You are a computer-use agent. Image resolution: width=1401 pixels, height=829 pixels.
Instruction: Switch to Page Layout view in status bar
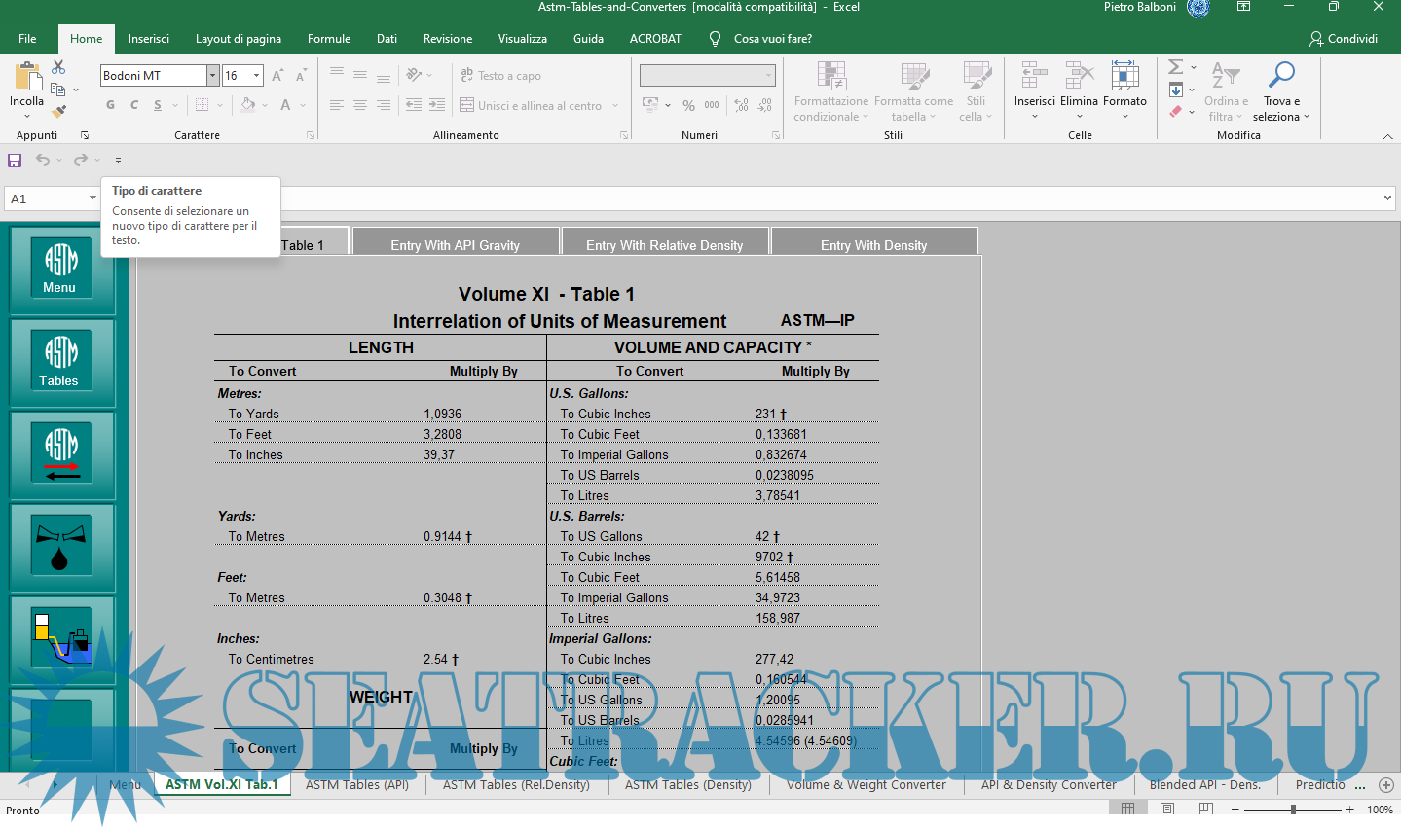click(x=1167, y=810)
